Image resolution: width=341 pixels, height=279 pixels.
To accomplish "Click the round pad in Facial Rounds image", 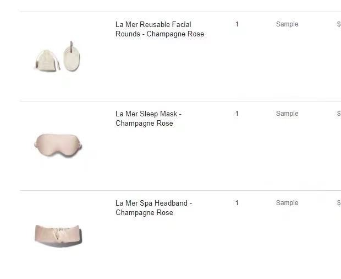I will coord(70,58).
